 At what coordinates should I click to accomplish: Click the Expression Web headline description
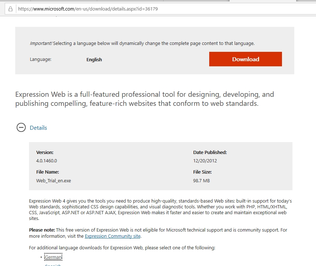pyautogui.click(x=144, y=99)
